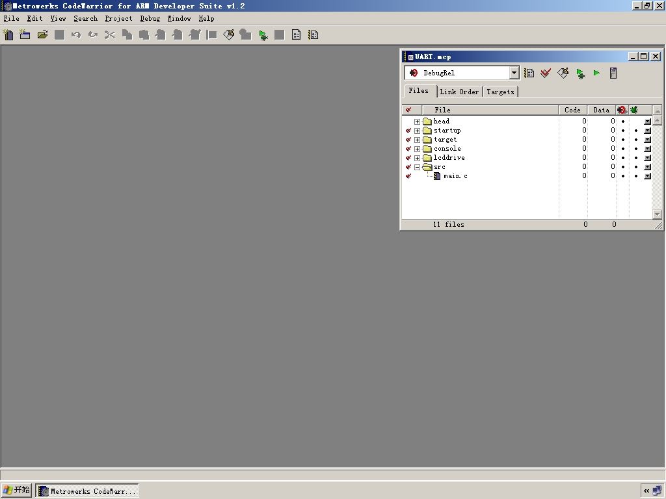Open the Window menu
Viewport: 666px width, 499px height.
click(x=179, y=19)
